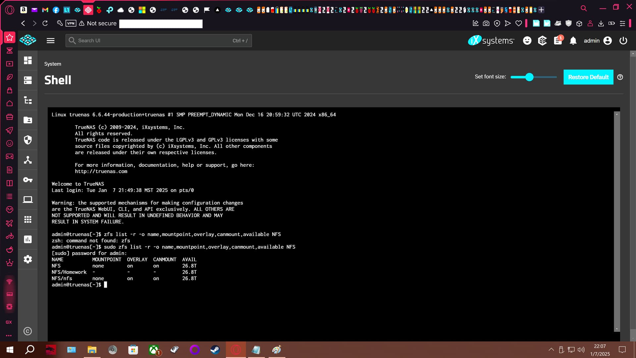Go to Storage in TrueNAS sidebar
Viewport: 636px width, 358px height.
click(x=28, y=80)
